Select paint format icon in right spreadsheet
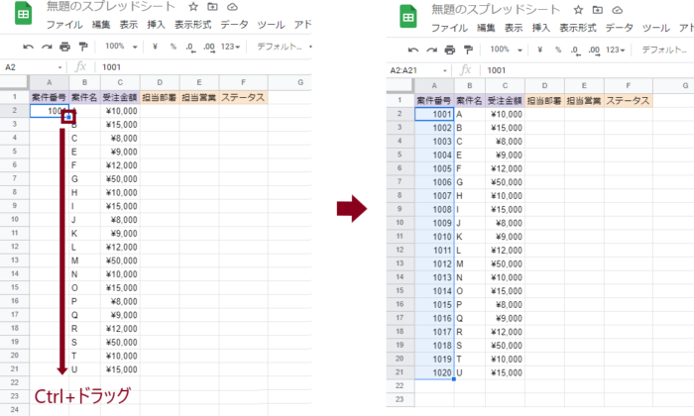Viewport: 694px width, 416px height. coord(469,50)
